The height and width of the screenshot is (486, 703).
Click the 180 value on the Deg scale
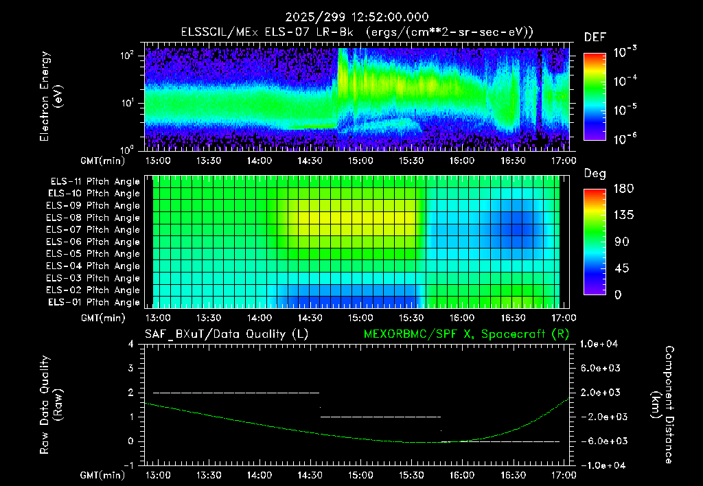(x=624, y=189)
